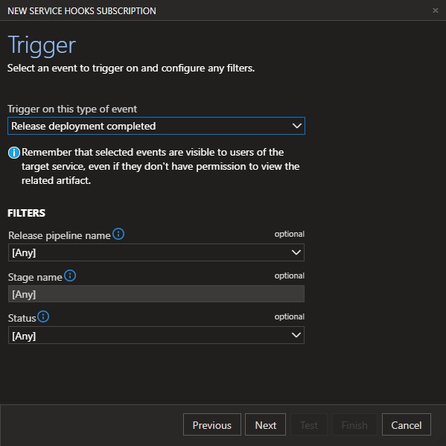Click the Trigger heading
This screenshot has width=446, height=446.
42,46
